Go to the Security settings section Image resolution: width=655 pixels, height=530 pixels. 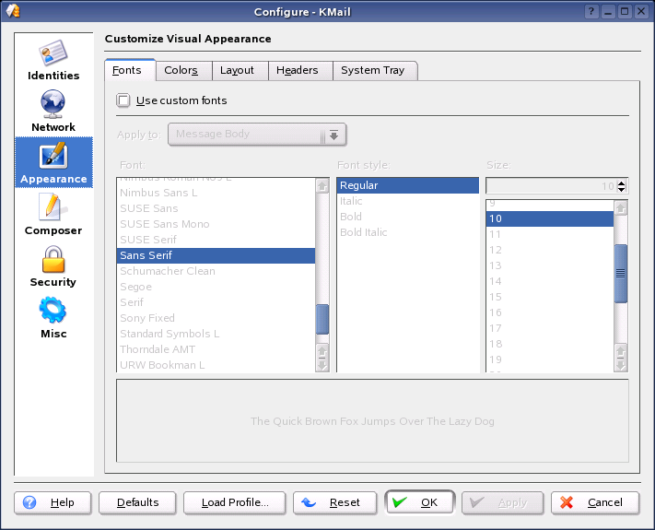(x=53, y=265)
